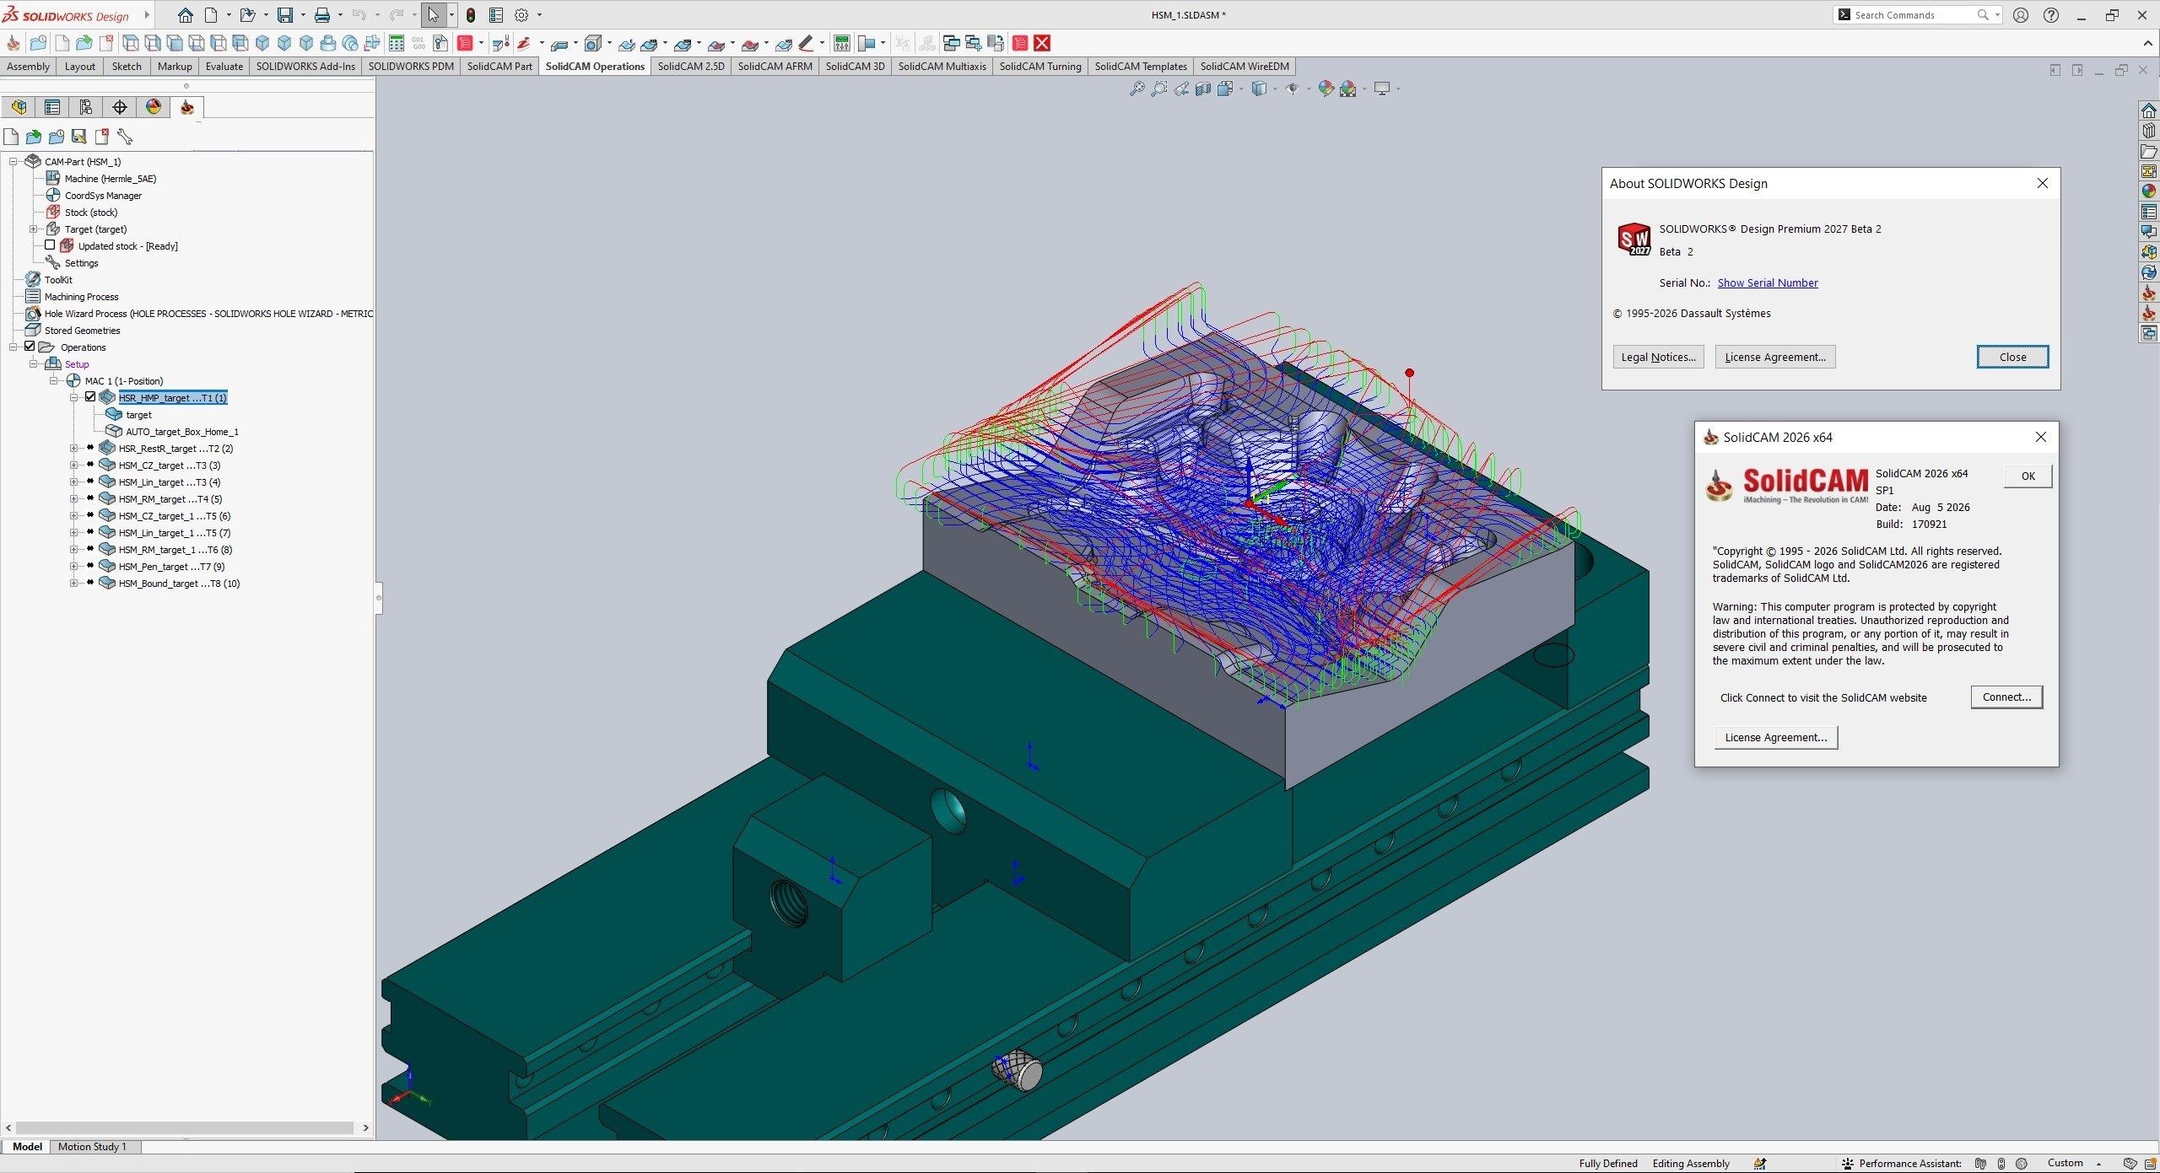Click OK in the SolidCAM 2026 dialog
Image resolution: width=2160 pixels, height=1173 pixels.
coord(2028,476)
